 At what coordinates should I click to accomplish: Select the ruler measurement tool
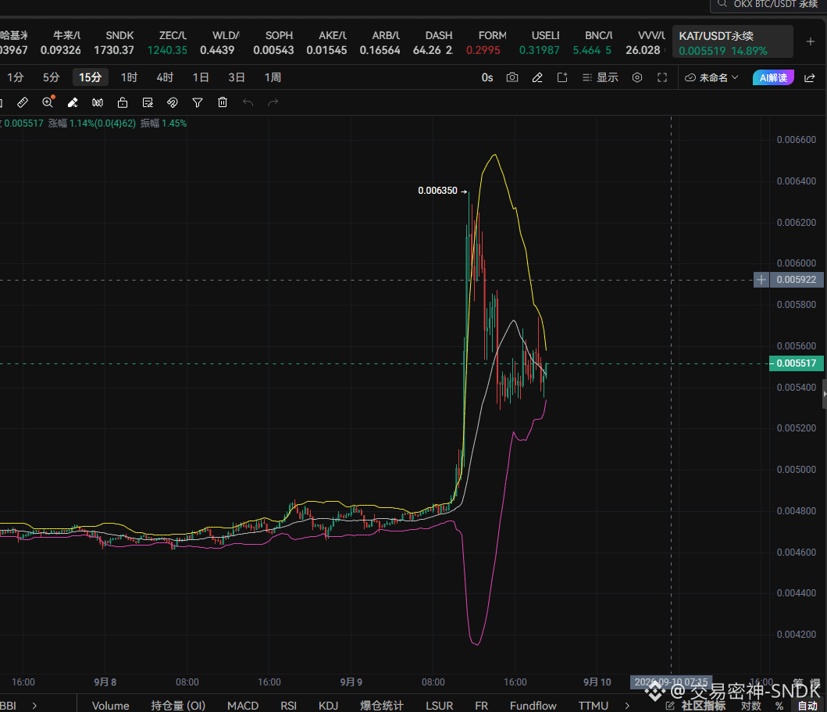click(23, 102)
